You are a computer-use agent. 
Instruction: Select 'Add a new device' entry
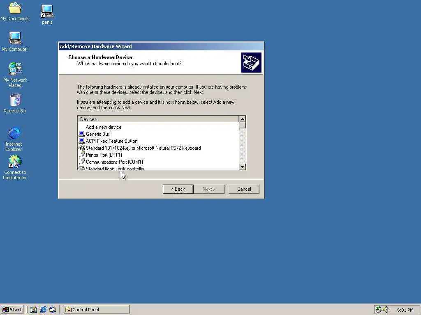[x=103, y=127]
